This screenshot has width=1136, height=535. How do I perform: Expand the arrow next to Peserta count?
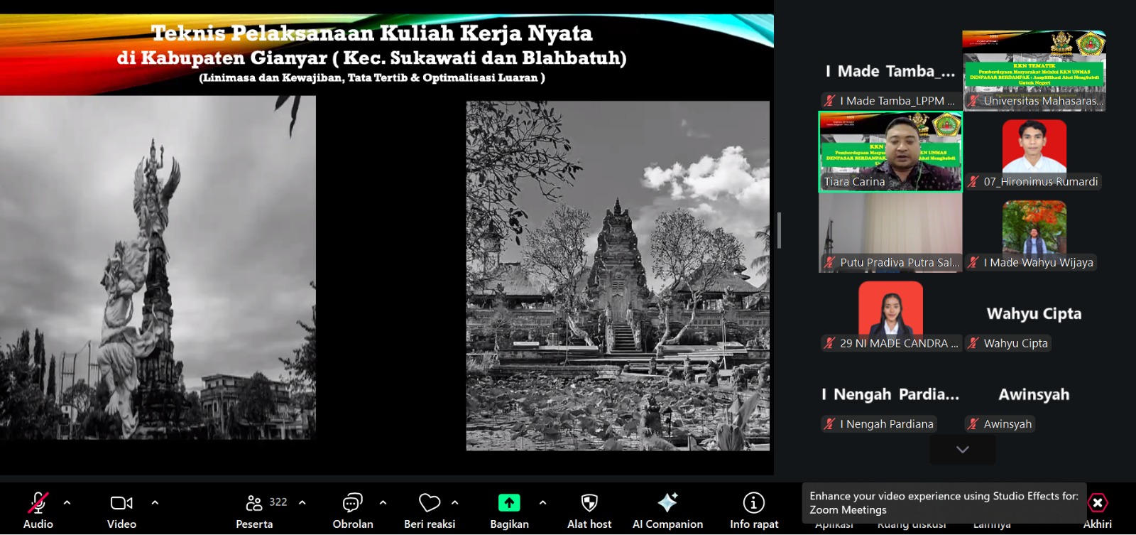(x=302, y=502)
